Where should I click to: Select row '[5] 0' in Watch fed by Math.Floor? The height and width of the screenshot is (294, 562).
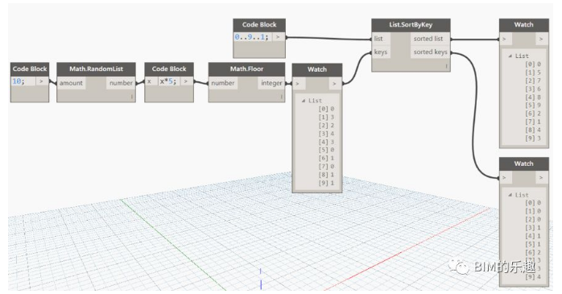326,150
